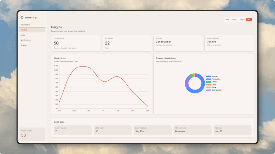This screenshot has height=154, width=275.
Task: Navigate to the Apps page
Action: point(23,35)
